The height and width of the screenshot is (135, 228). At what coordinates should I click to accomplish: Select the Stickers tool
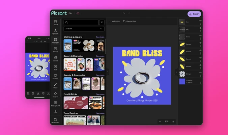click(55, 77)
